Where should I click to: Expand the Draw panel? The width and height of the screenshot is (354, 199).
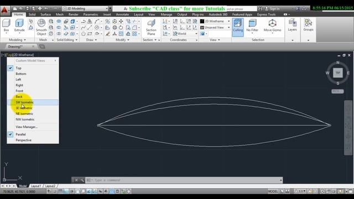click(91, 40)
